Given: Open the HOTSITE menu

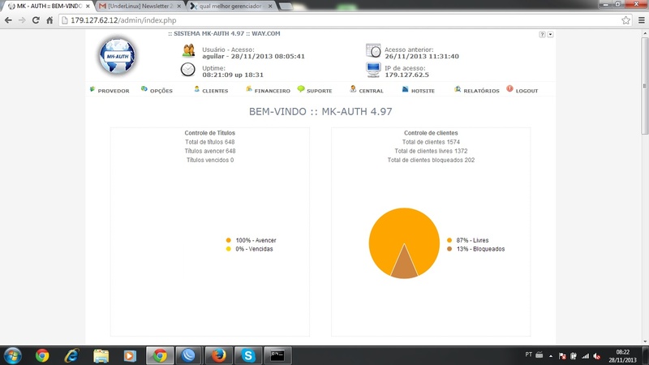Looking at the screenshot, I should tap(418, 90).
